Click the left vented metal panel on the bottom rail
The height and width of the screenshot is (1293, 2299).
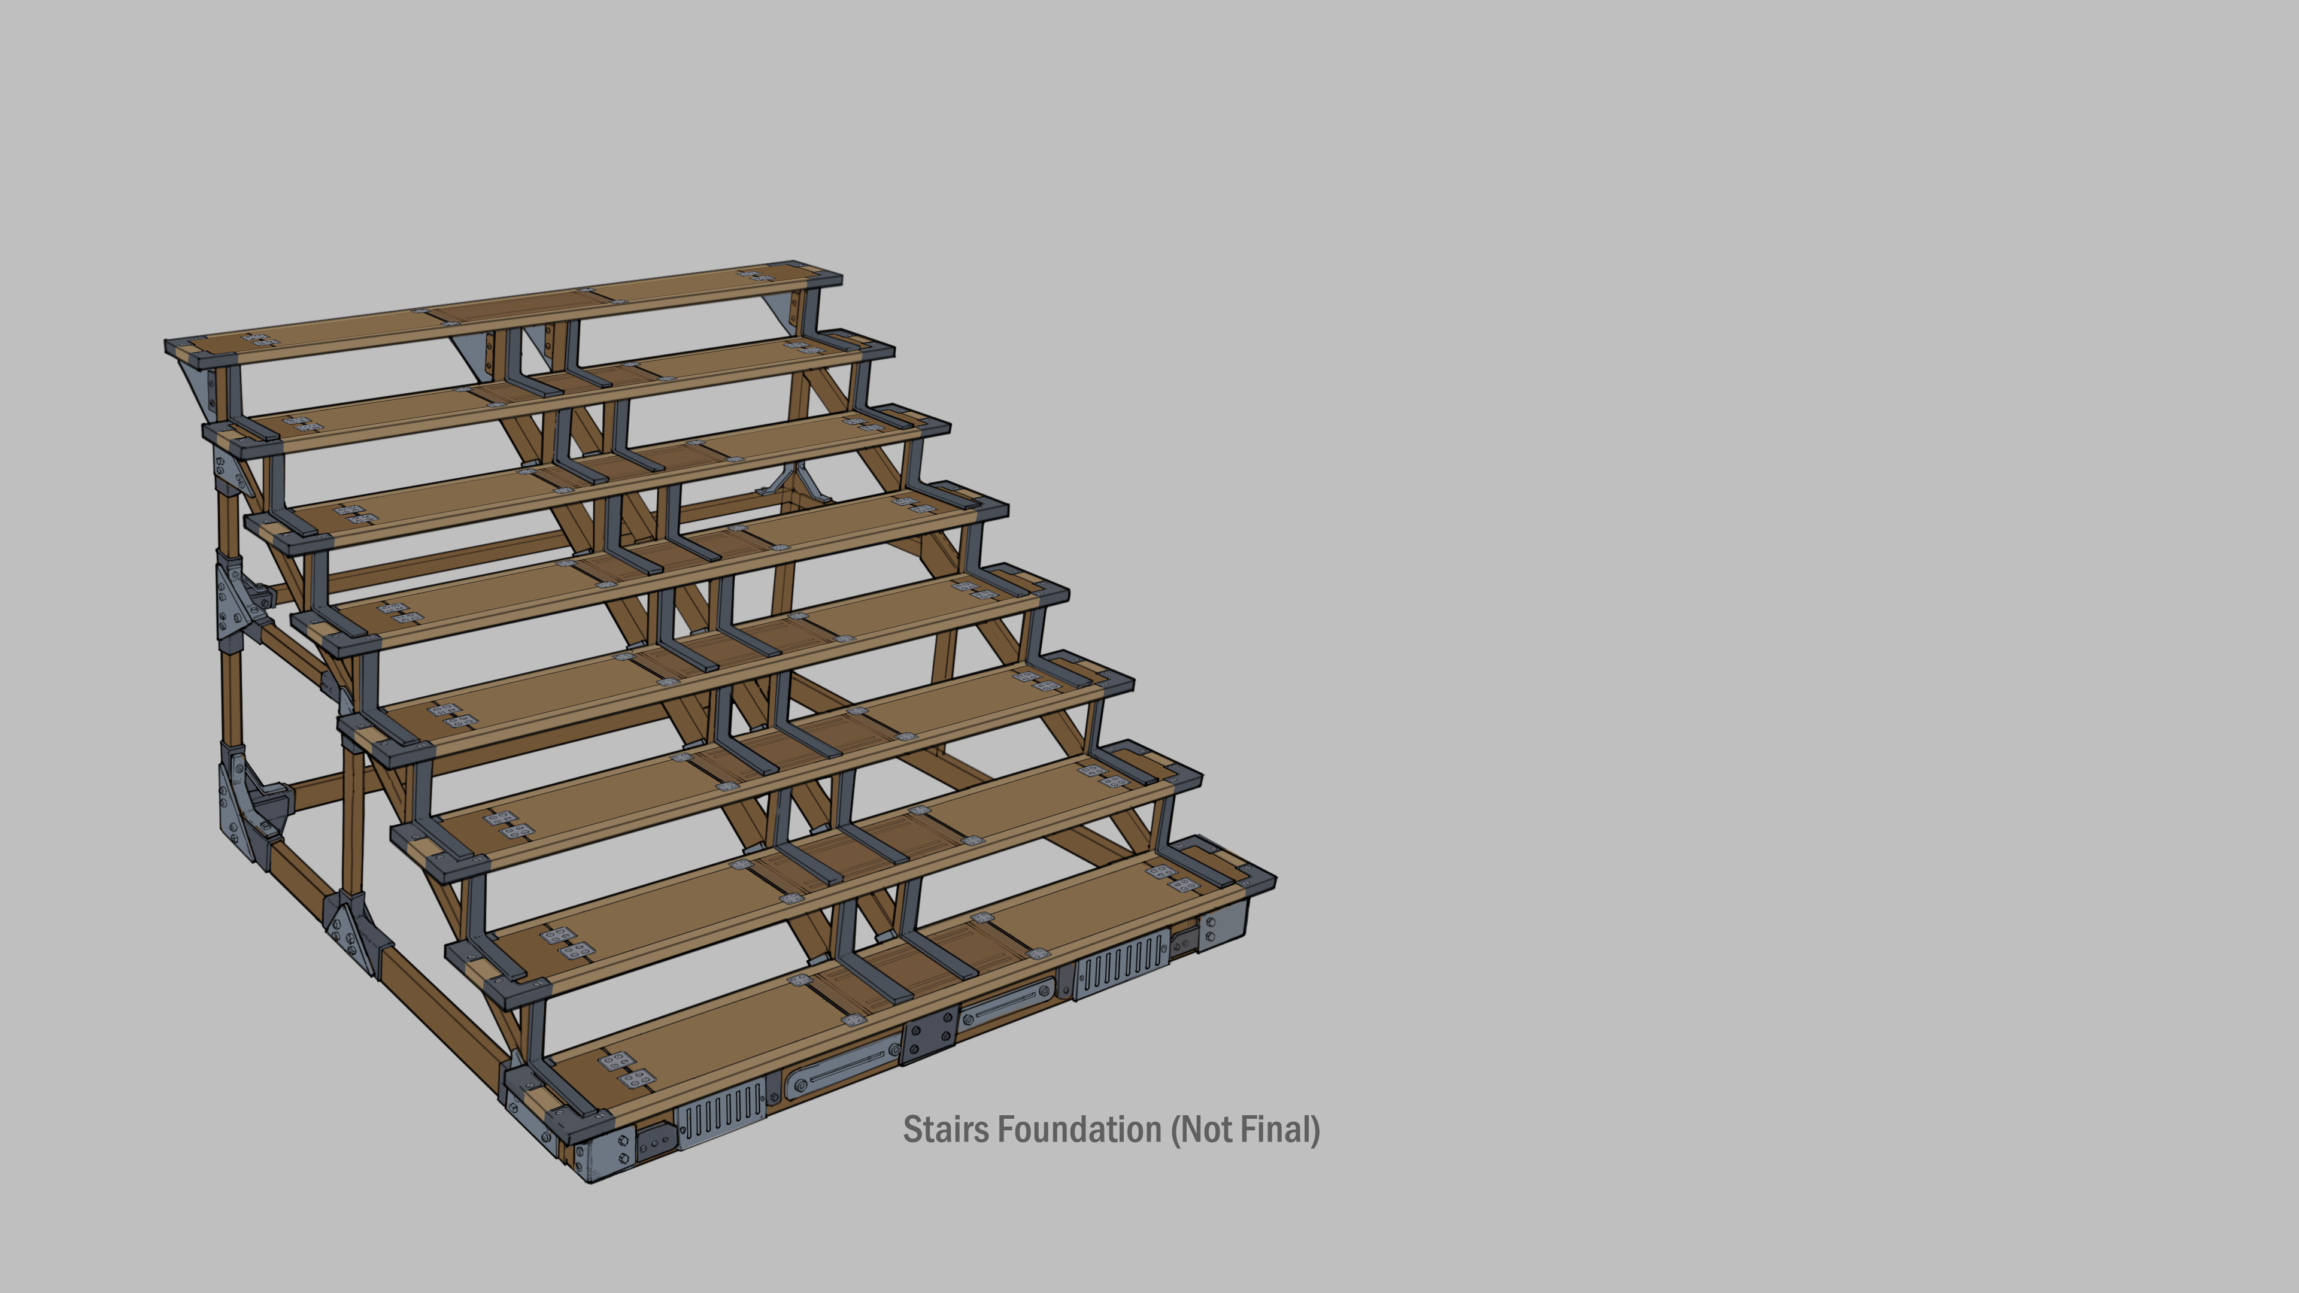click(721, 1113)
